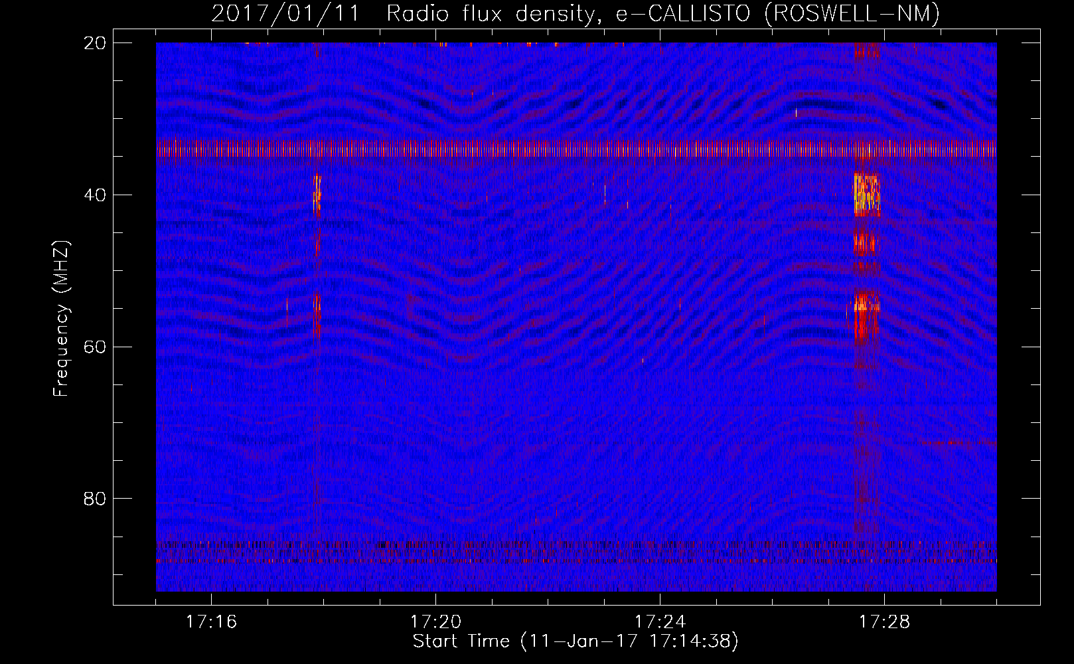The image size is (1074, 664).
Task: Click the 20 frequency tick label
Action: coord(96,43)
